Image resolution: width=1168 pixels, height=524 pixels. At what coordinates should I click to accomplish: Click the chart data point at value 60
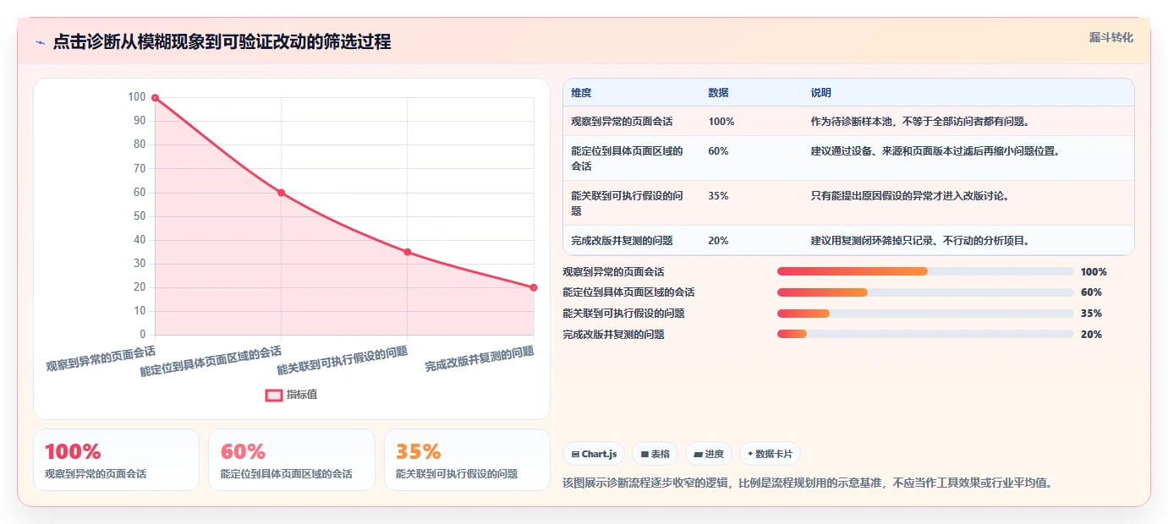point(281,193)
